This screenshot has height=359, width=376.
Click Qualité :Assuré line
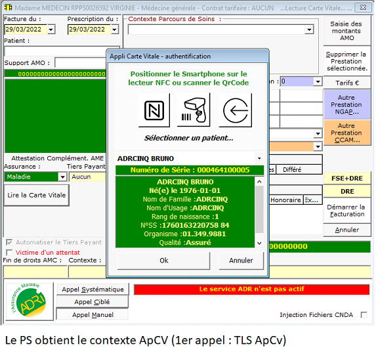click(x=185, y=243)
